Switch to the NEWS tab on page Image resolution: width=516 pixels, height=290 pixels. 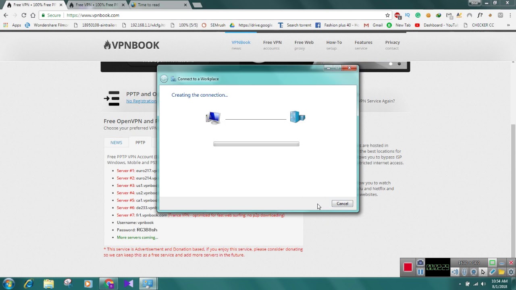click(x=116, y=143)
